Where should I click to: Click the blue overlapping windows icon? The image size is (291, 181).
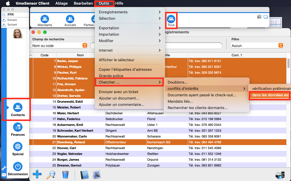click(x=266, y=17)
